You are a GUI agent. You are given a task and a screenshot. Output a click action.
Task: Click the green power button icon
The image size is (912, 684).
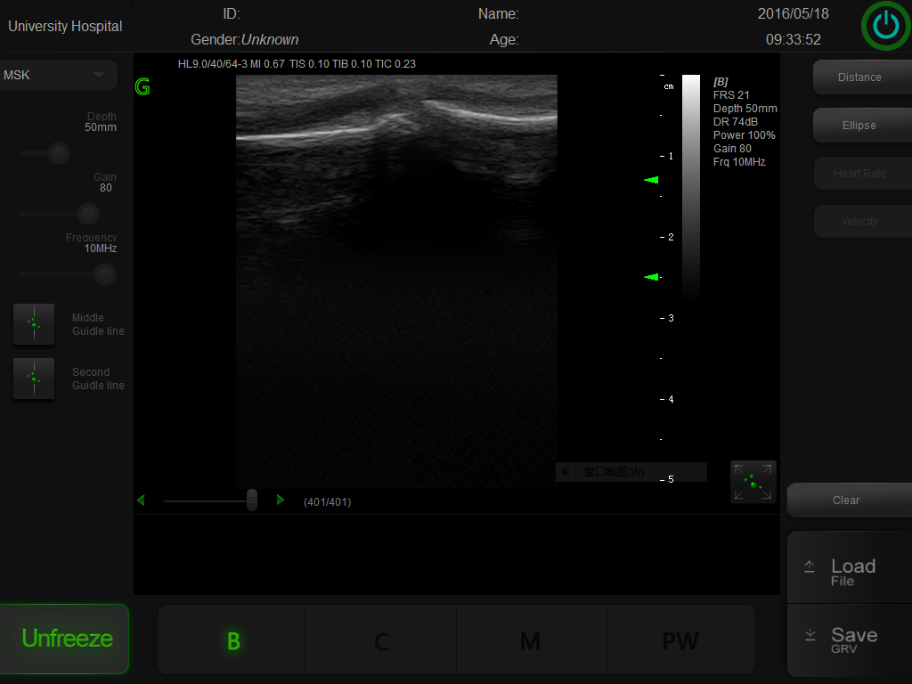click(x=885, y=27)
